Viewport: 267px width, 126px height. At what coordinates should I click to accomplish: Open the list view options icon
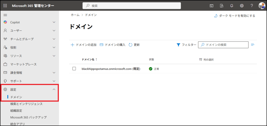coord(253,45)
